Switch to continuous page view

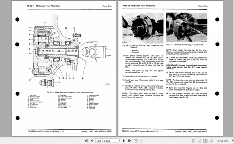point(199,141)
